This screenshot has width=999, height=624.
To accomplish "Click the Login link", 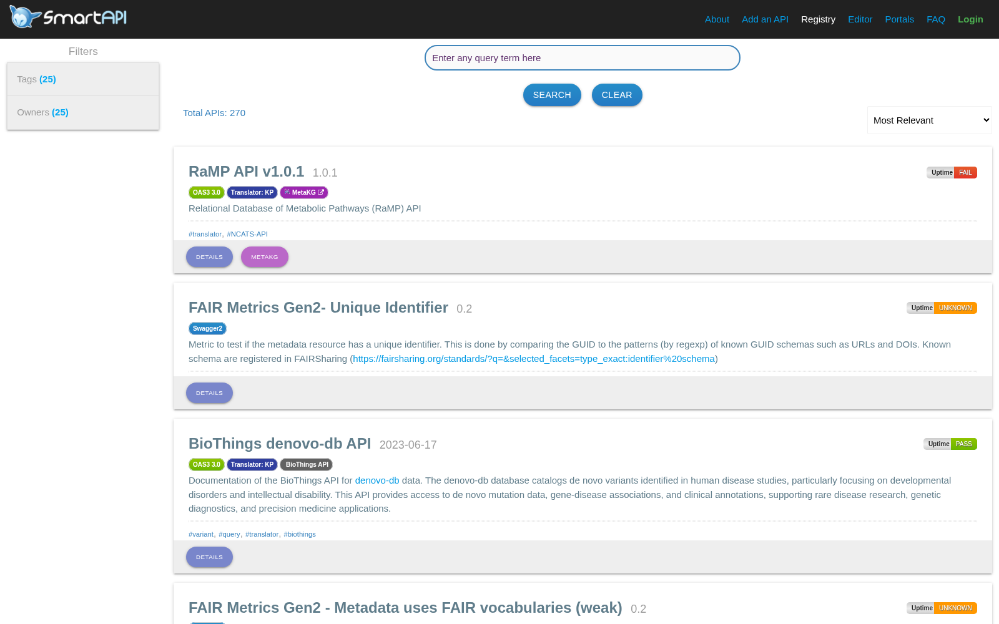I will 970,19.
